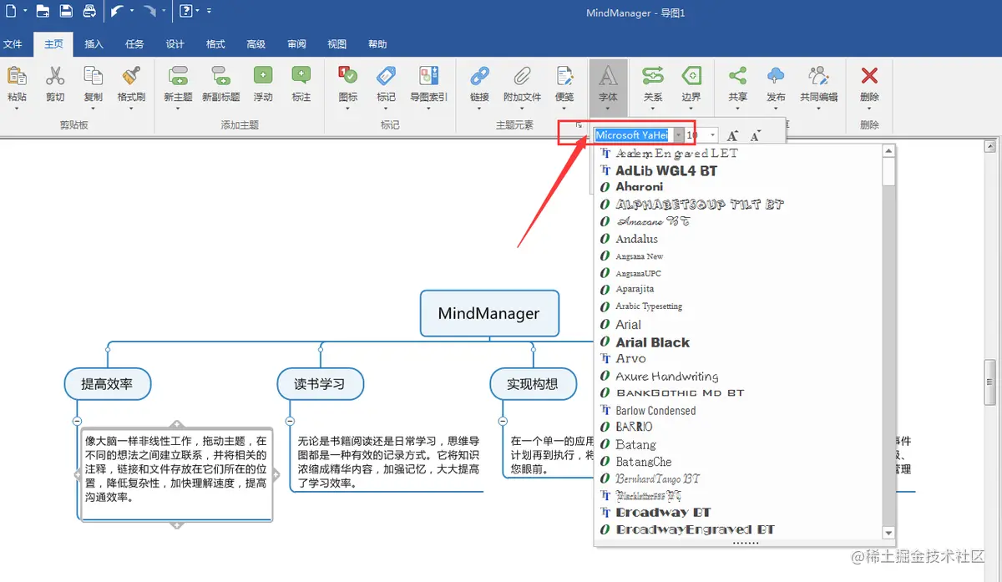The image size is (1002, 582).
Task: Click the 链接 (Link) chain icon
Action: [x=479, y=77]
